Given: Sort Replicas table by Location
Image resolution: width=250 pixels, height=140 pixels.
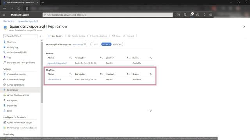Looking at the screenshot, I should point(128,74).
